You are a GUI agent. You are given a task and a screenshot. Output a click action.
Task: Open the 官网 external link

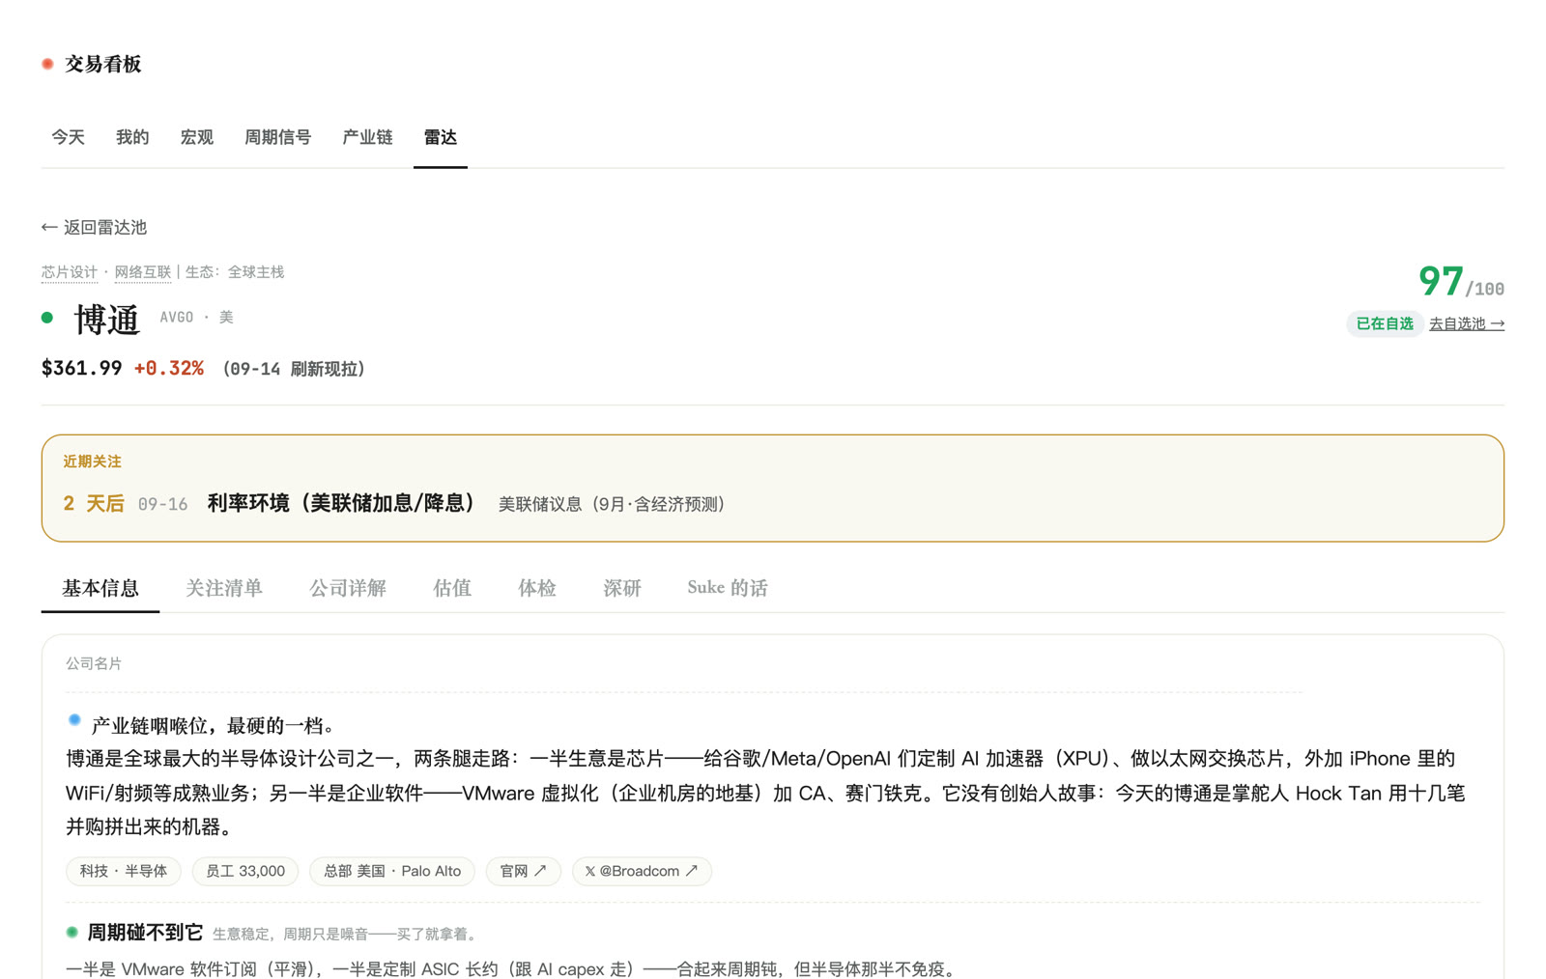tap(524, 871)
